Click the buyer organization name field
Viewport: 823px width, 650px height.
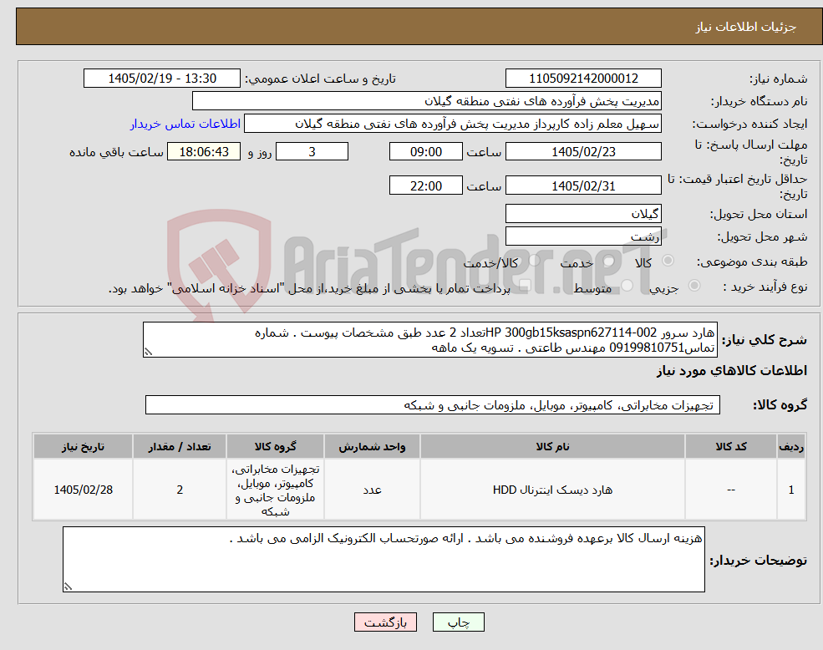pos(427,101)
